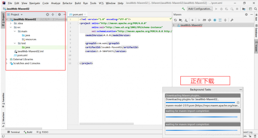
Task: Click the Search Everywhere magnifier icon
Action: (x=255, y=9)
